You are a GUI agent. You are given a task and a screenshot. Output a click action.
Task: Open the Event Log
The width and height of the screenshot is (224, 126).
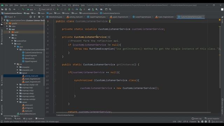197,119
